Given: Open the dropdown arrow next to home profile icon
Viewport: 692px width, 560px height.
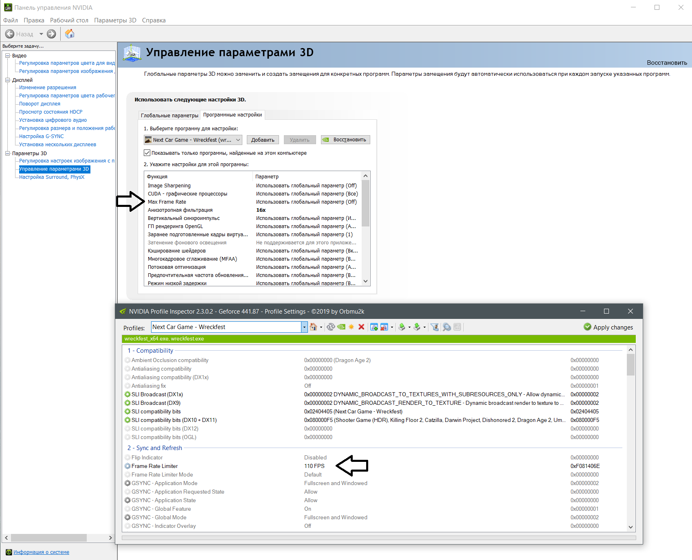Looking at the screenshot, I should coord(321,327).
